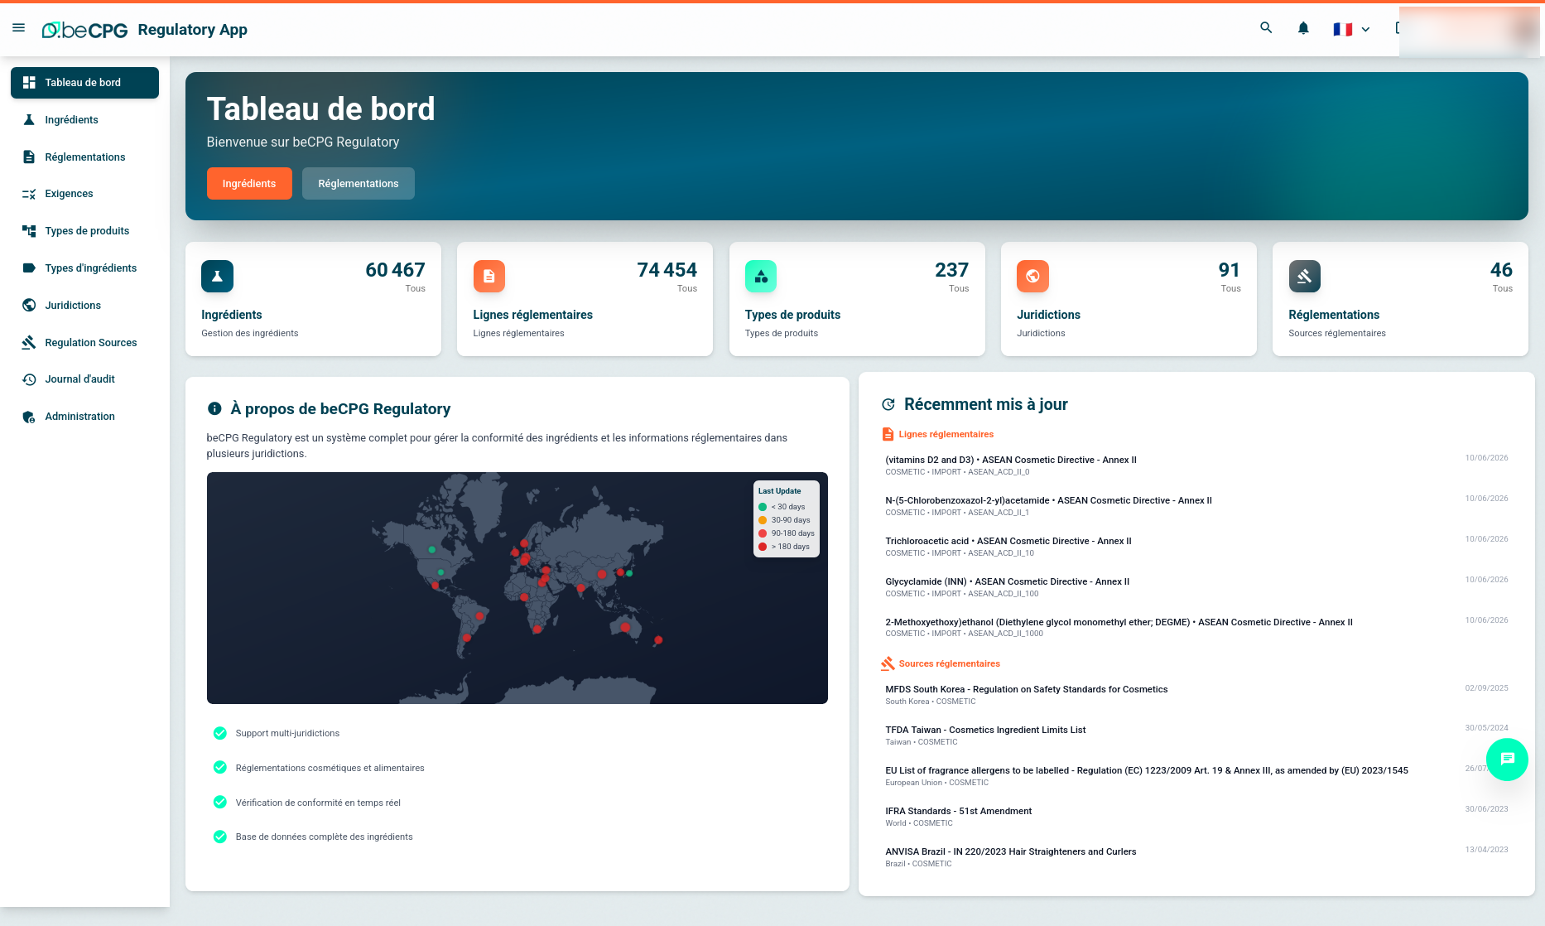Click red '> 180 days' legend dot

[x=763, y=547]
